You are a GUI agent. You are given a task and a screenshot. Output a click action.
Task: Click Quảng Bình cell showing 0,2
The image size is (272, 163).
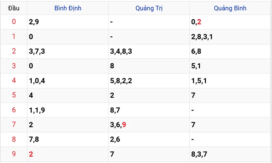[196, 22]
